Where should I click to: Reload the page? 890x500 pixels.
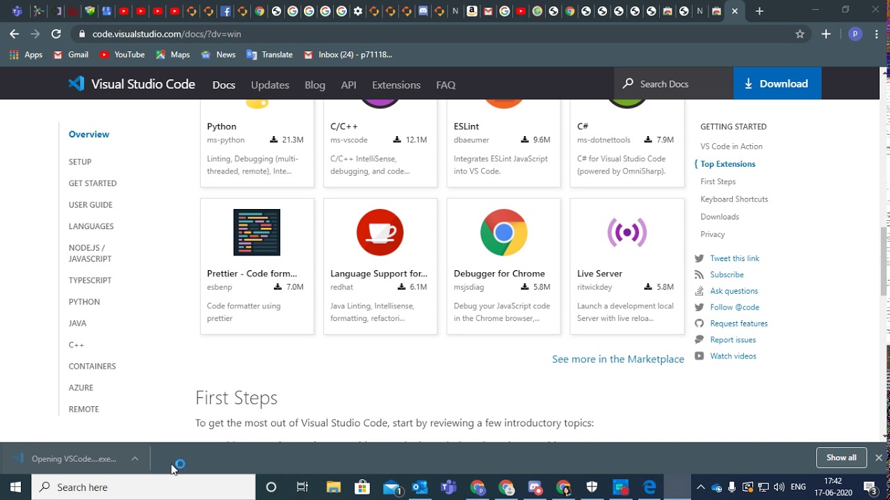(x=56, y=34)
